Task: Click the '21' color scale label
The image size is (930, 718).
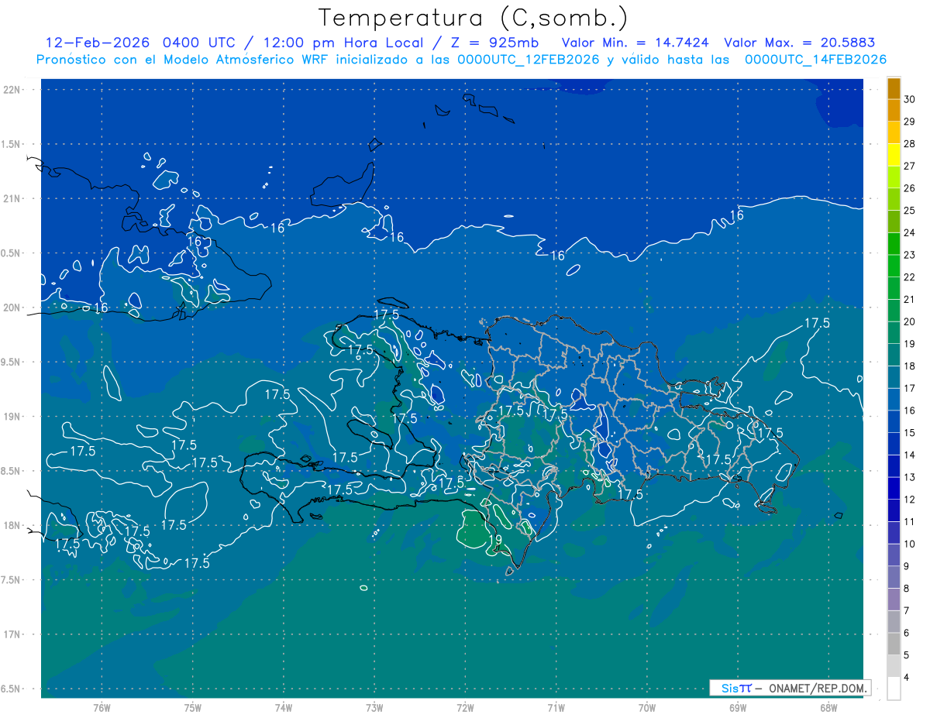Action: click(910, 300)
